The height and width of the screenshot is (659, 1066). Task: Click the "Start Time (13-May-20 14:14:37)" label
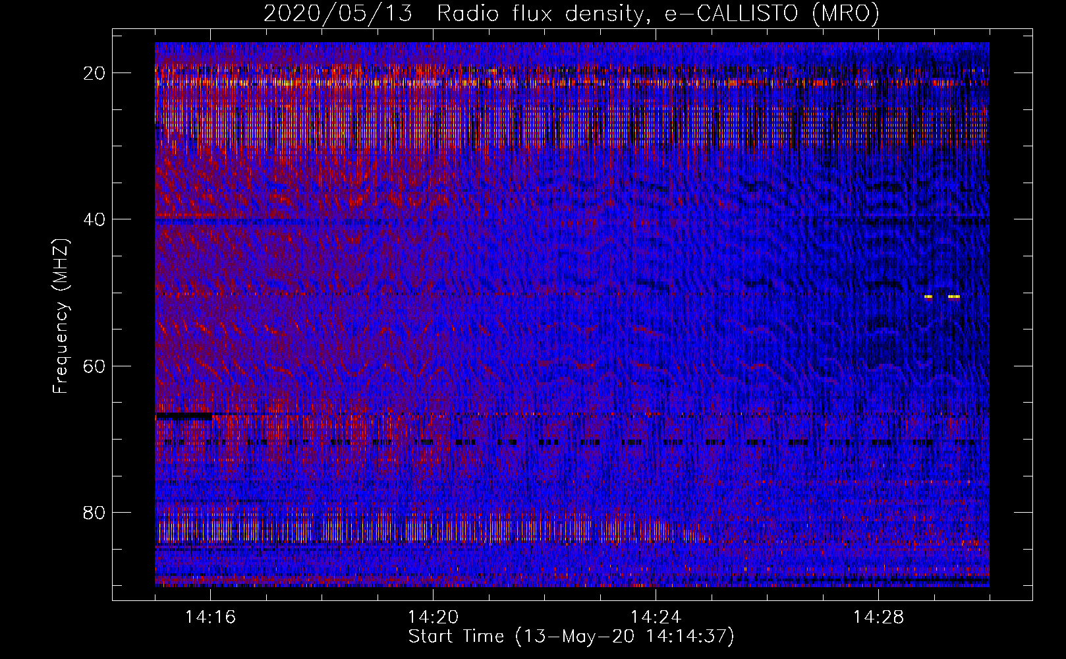[x=571, y=637]
